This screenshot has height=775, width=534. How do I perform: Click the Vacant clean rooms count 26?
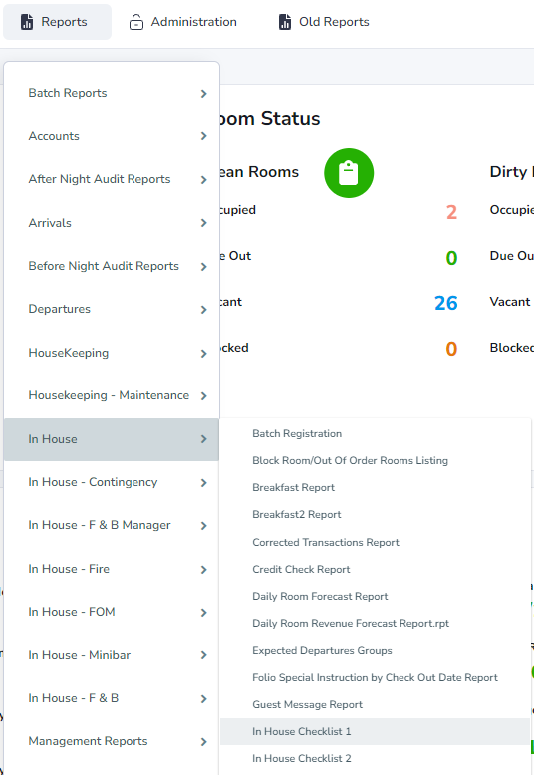(446, 303)
